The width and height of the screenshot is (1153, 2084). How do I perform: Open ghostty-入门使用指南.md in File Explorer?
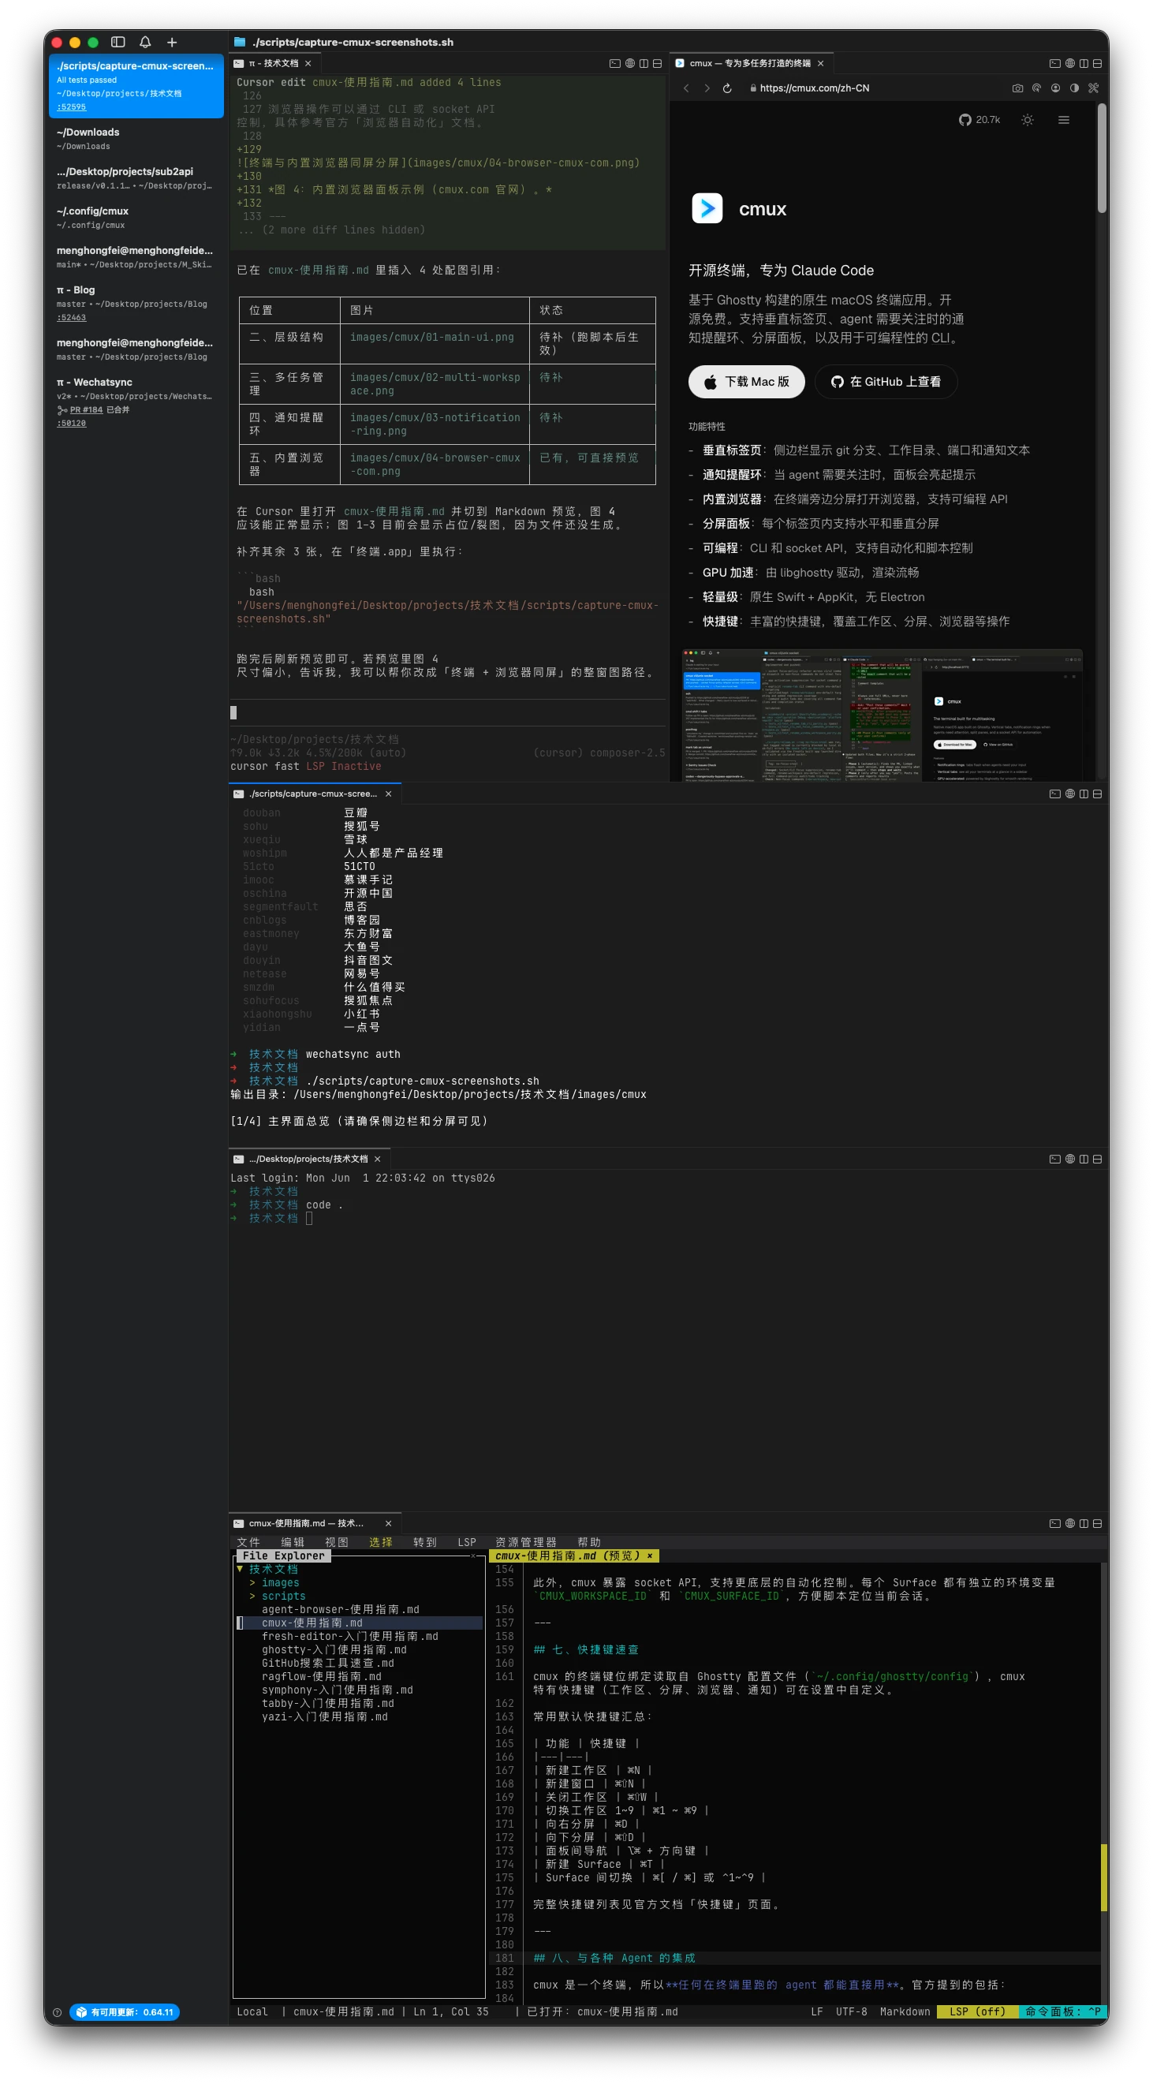(x=334, y=1649)
